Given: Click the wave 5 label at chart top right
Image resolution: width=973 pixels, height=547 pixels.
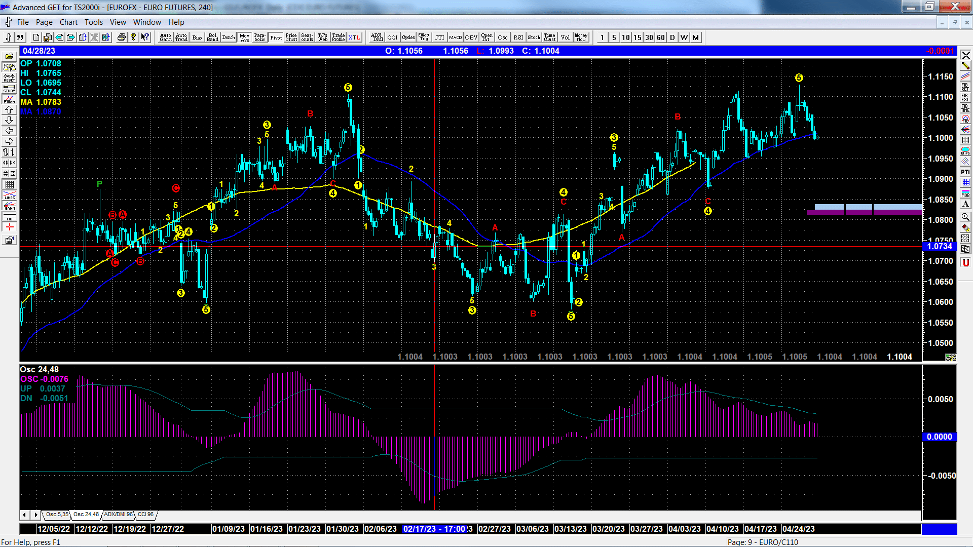Looking at the screenshot, I should point(799,77).
